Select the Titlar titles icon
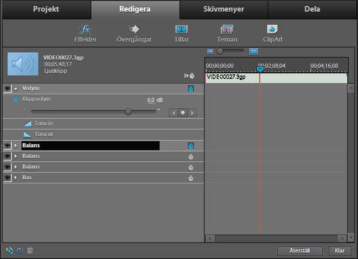 tap(181, 34)
